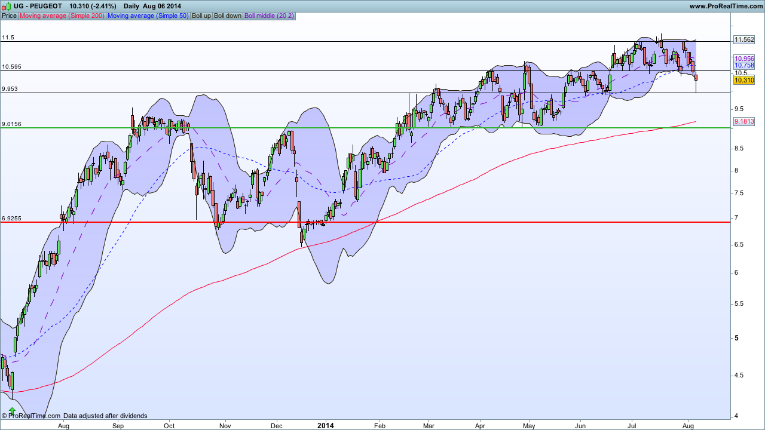This screenshot has height=430, width=765.
Task: Click the green up-arrow marker at bottom left
Action: point(12,411)
